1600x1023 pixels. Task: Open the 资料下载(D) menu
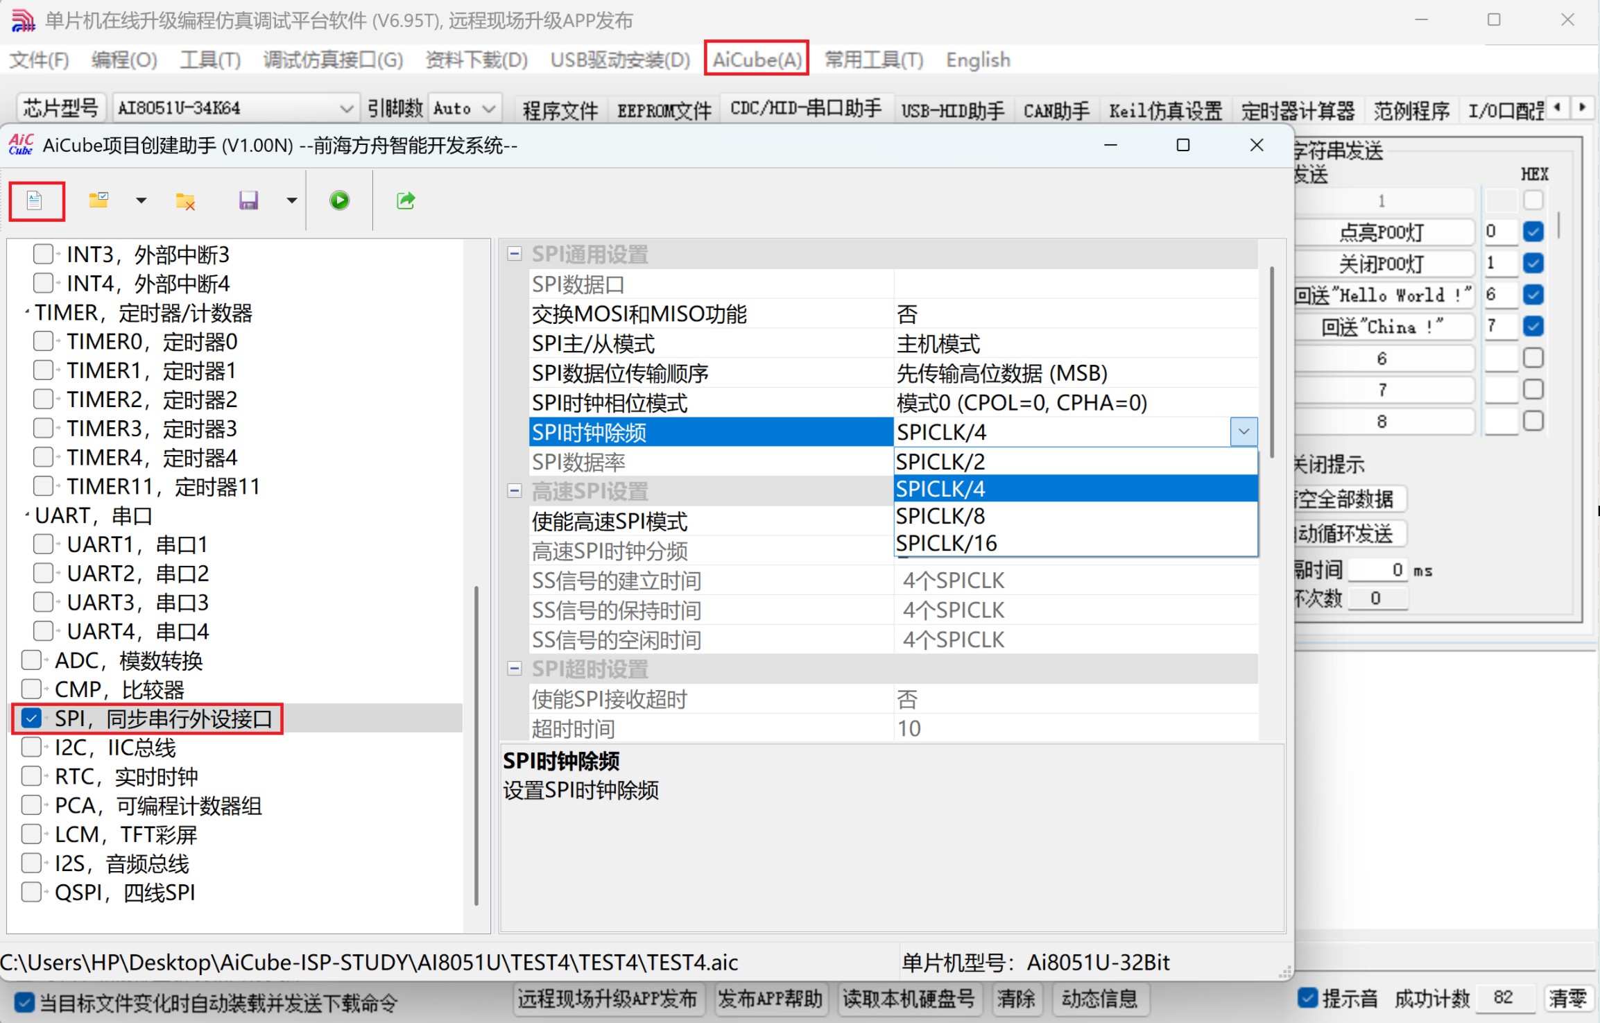coord(476,60)
